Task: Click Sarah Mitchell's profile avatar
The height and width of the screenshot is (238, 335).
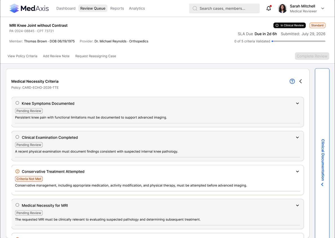Action: pyautogui.click(x=282, y=8)
